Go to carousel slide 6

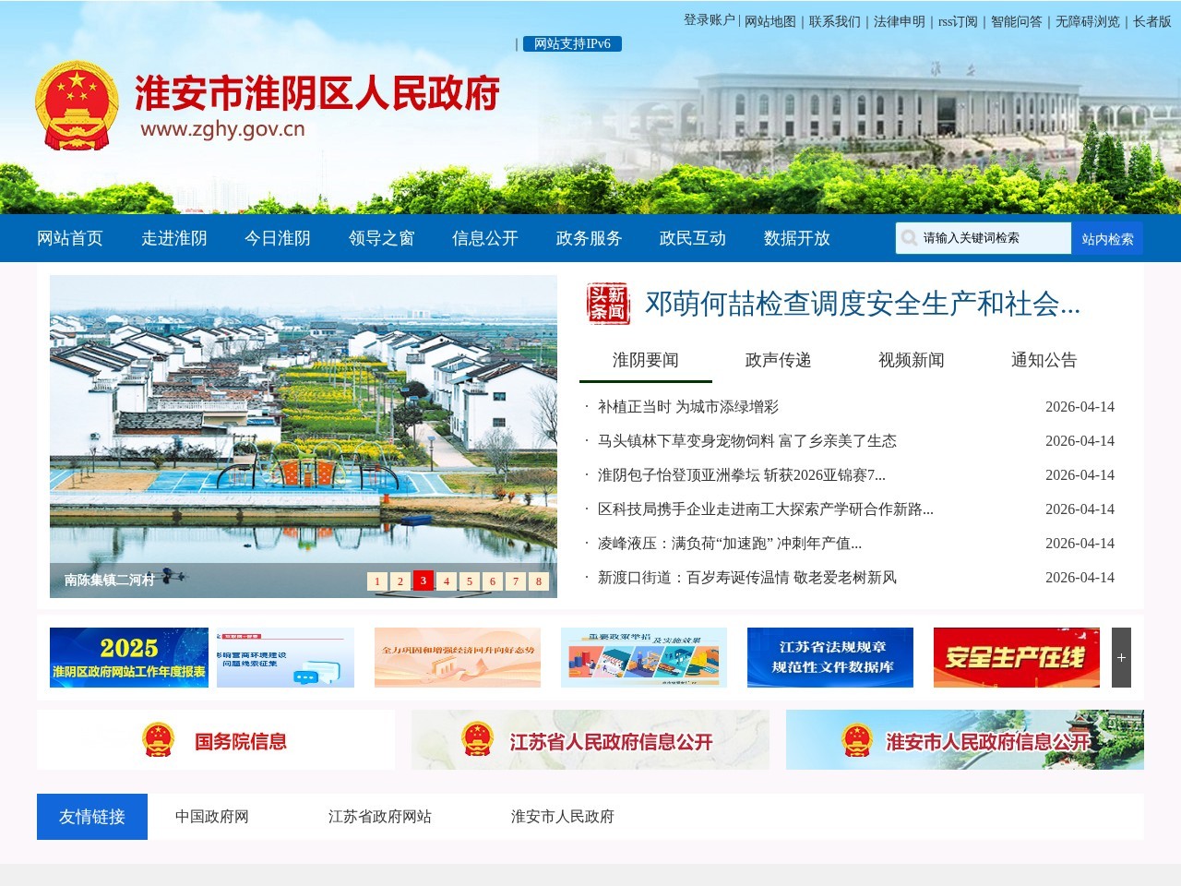pyautogui.click(x=493, y=581)
